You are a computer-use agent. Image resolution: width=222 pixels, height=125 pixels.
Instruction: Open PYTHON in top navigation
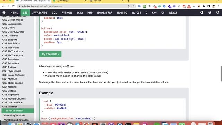(67, 12)
